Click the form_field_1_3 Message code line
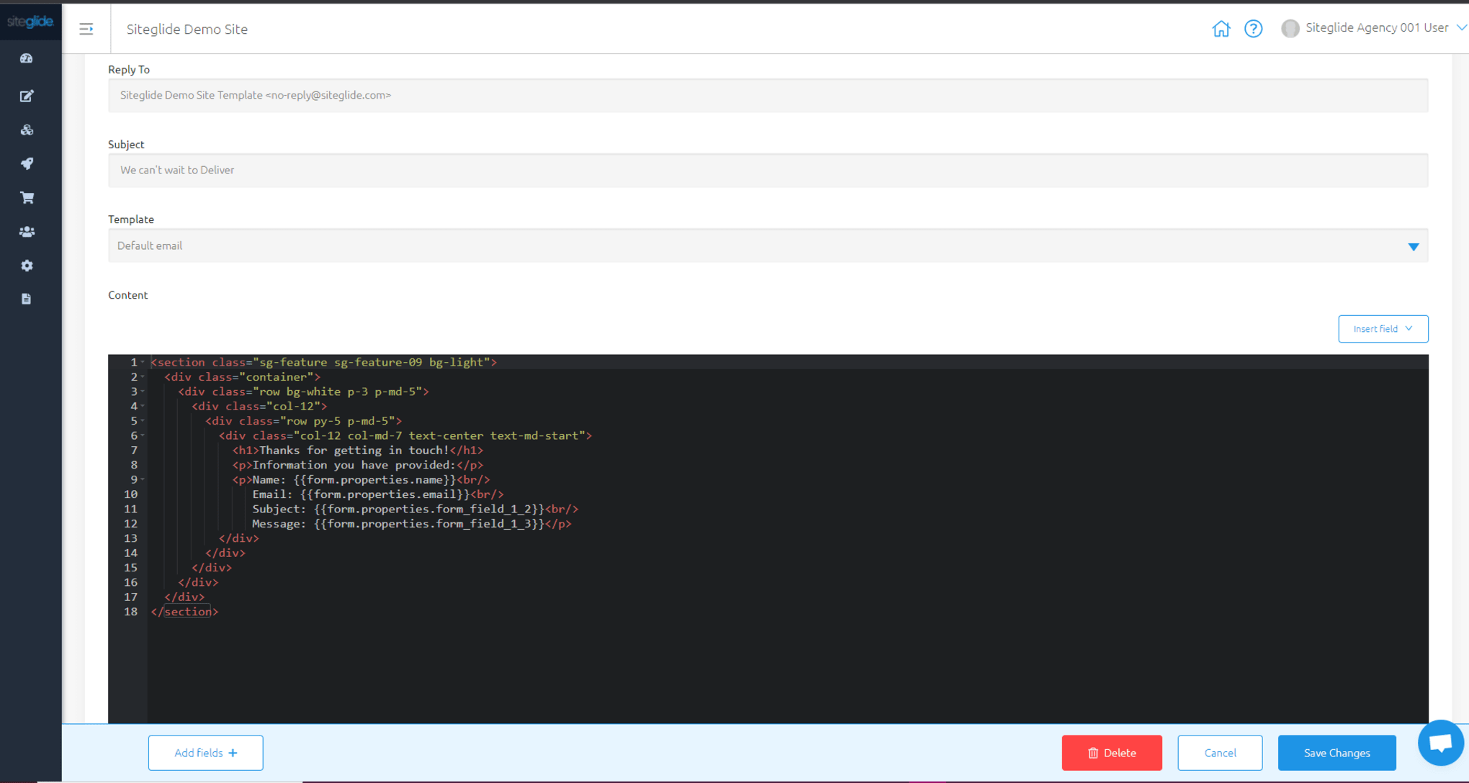 pyautogui.click(x=412, y=524)
